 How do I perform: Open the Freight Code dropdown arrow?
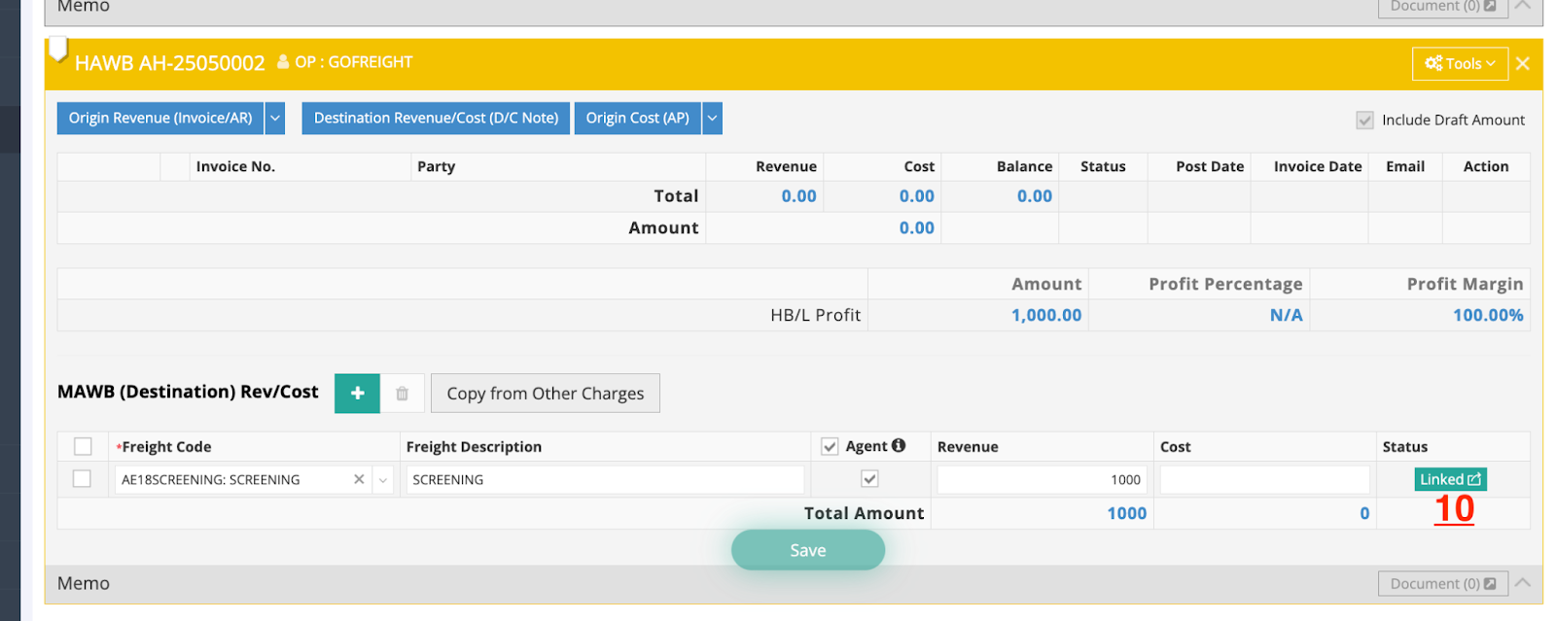click(383, 479)
